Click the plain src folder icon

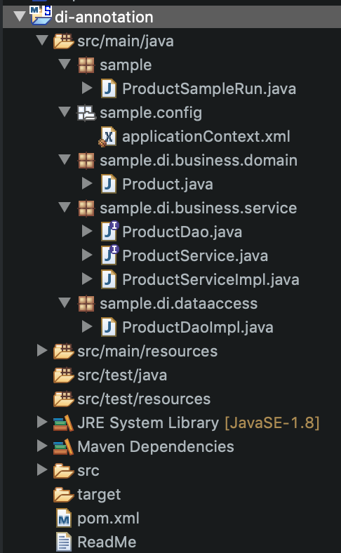tap(63, 471)
